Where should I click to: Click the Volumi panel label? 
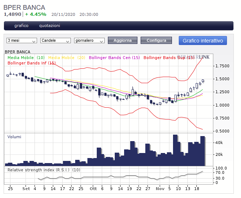click(14, 137)
